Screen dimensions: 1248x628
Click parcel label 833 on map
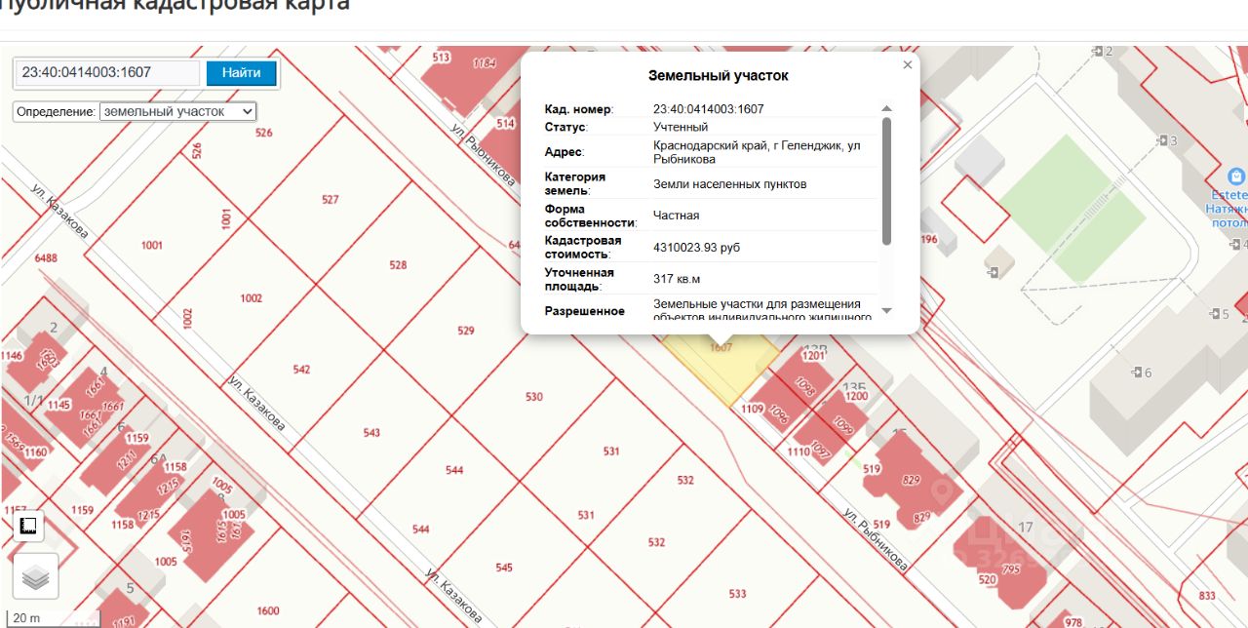(x=1207, y=596)
